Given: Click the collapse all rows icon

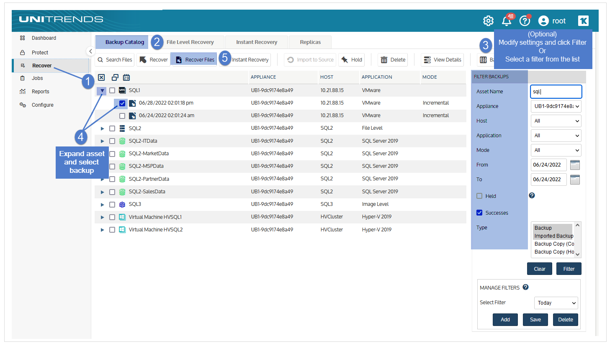Looking at the screenshot, I should click(115, 77).
